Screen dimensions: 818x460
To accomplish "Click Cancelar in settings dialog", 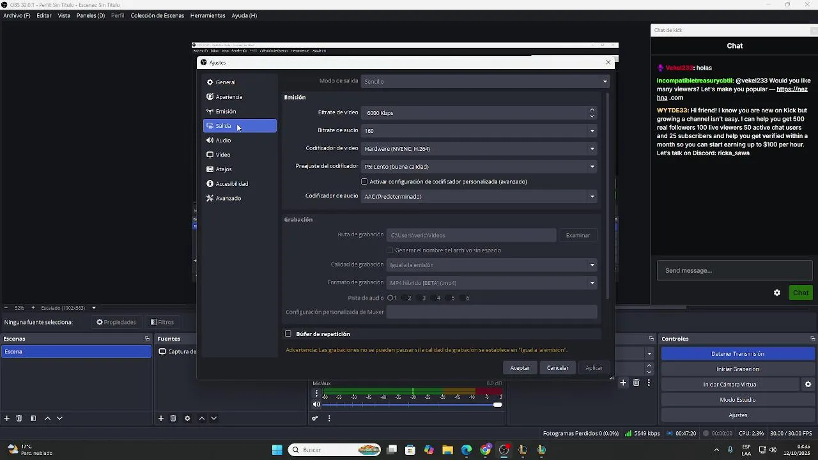I will tap(558, 367).
